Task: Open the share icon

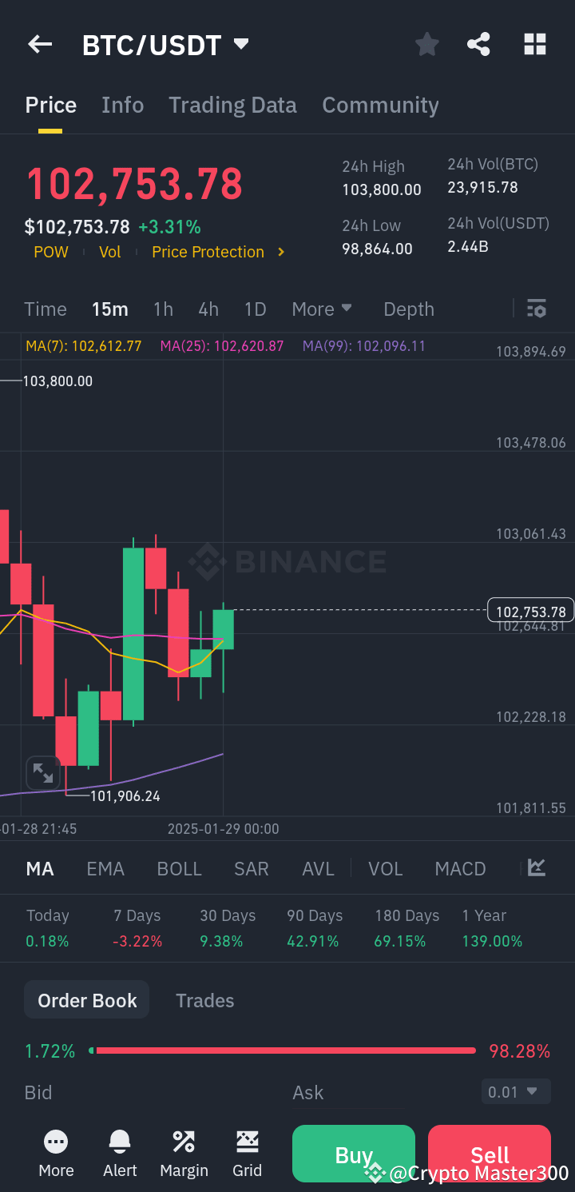Action: [x=478, y=45]
